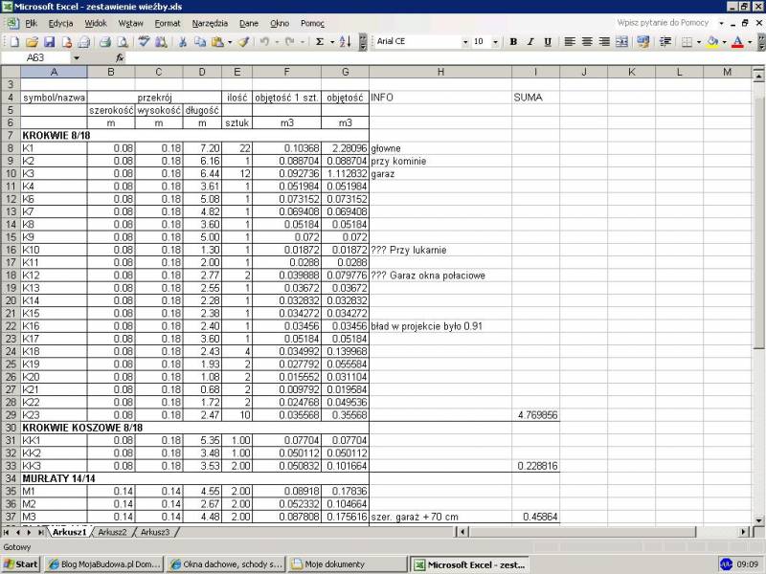
Task: Click the Merge and Center icon
Action: pyautogui.click(x=622, y=42)
